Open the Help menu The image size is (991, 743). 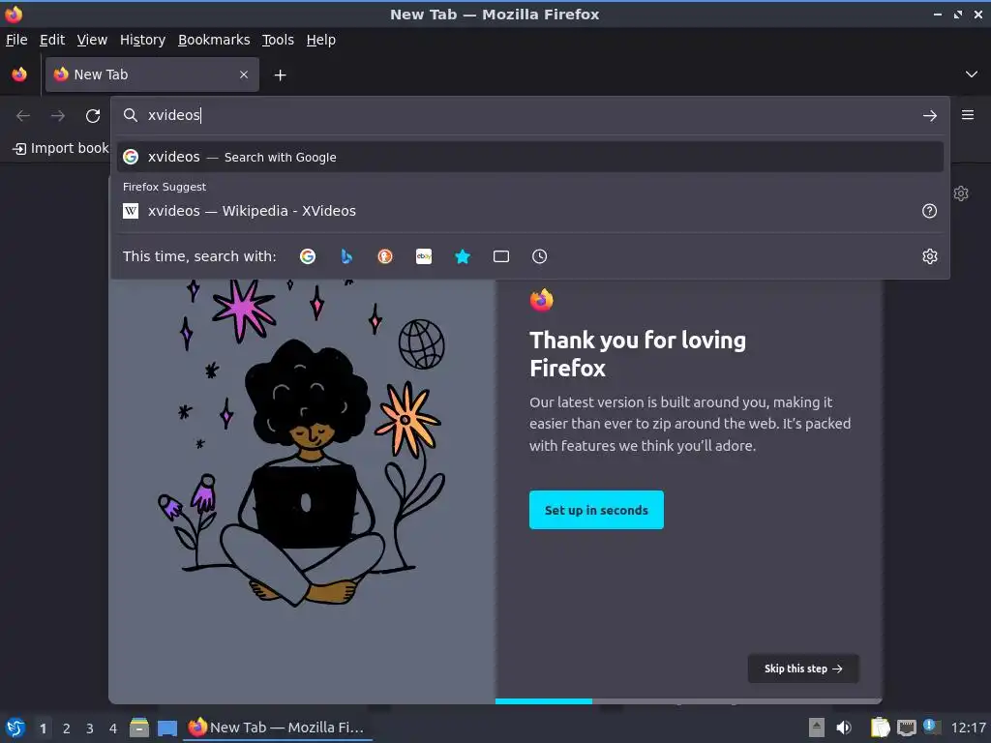(321, 40)
